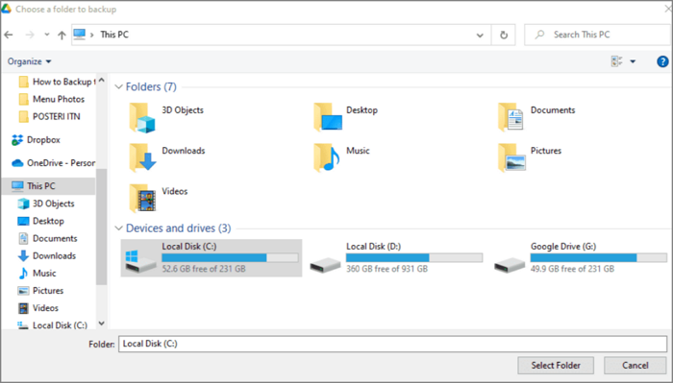Change view with the view icon

click(x=617, y=61)
